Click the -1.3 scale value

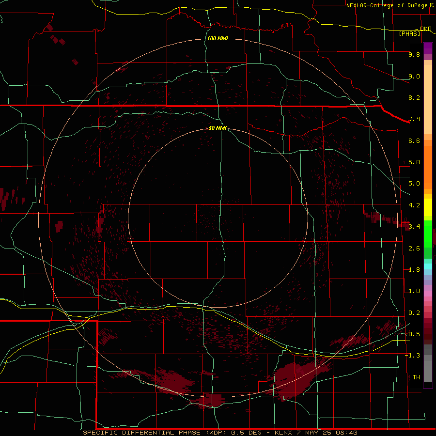tap(412, 356)
